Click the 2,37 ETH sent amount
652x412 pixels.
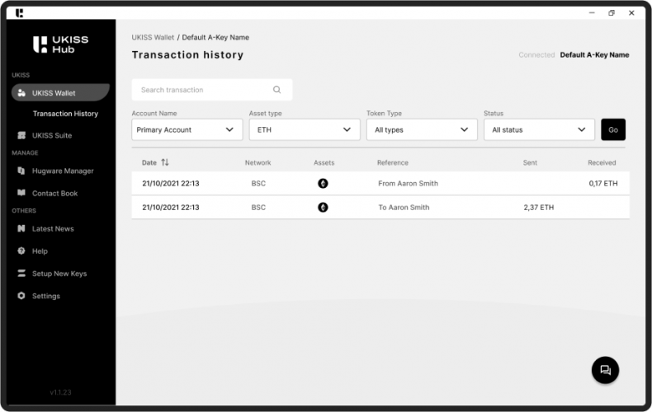[x=538, y=208]
